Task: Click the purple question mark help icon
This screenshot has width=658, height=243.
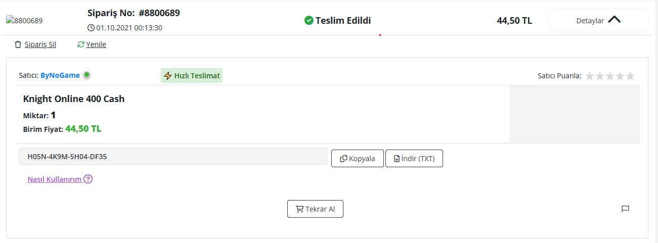Action: (x=88, y=179)
